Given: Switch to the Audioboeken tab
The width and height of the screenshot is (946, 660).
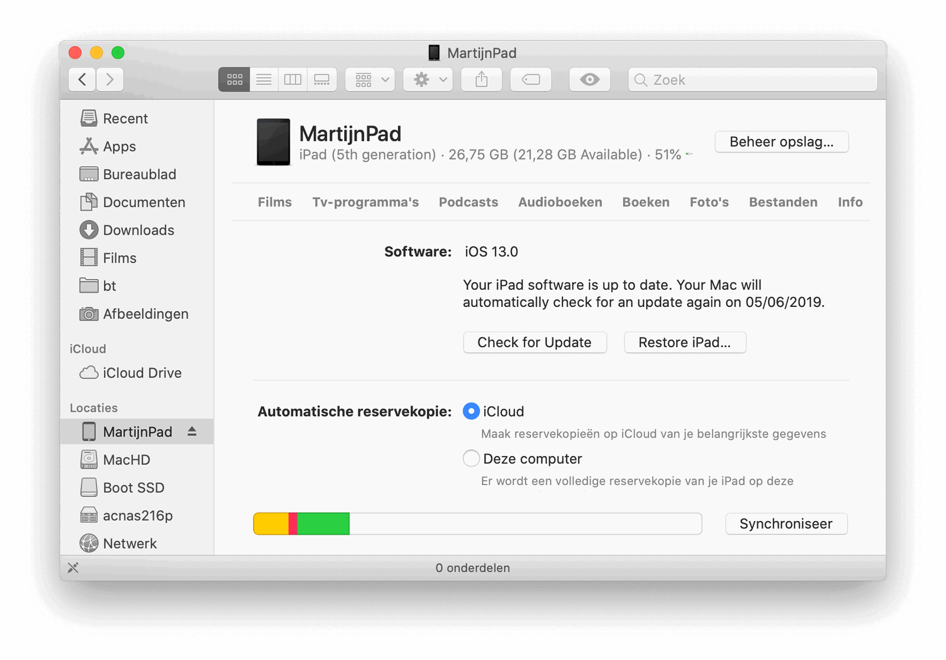Looking at the screenshot, I should [x=560, y=202].
